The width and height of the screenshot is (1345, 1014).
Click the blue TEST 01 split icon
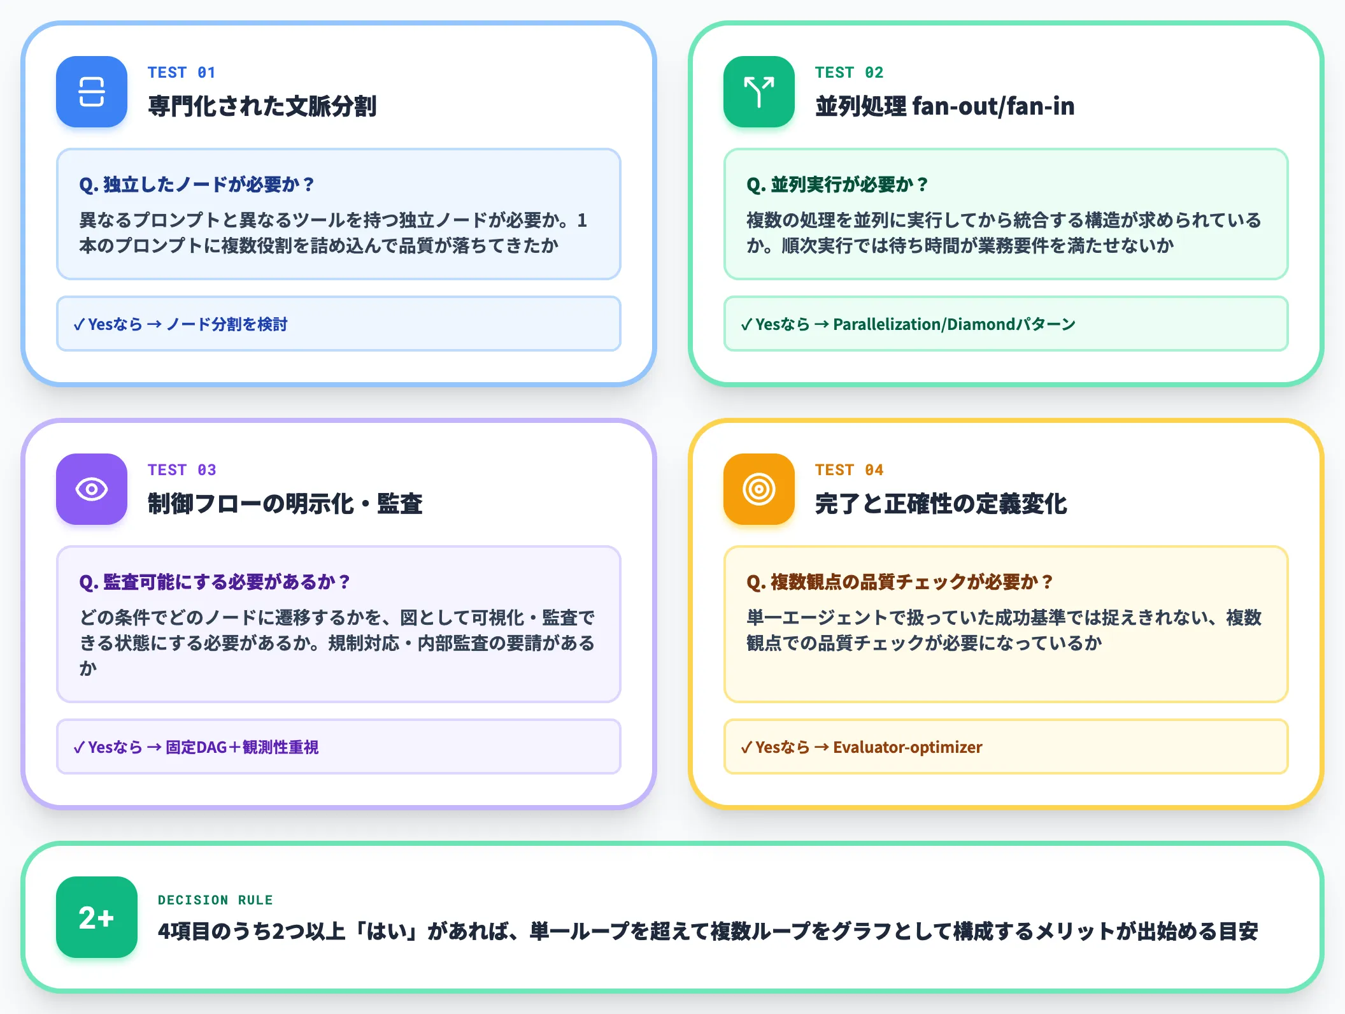tap(92, 92)
